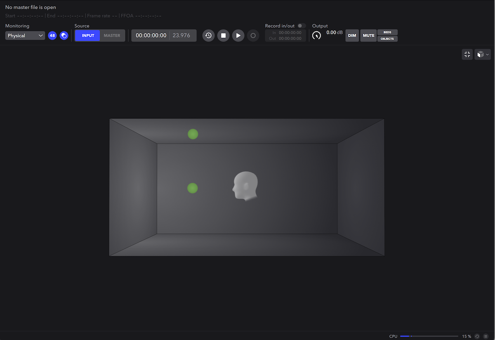The width and height of the screenshot is (495, 340).
Task: Show BEDS in the room view
Action: click(x=387, y=32)
